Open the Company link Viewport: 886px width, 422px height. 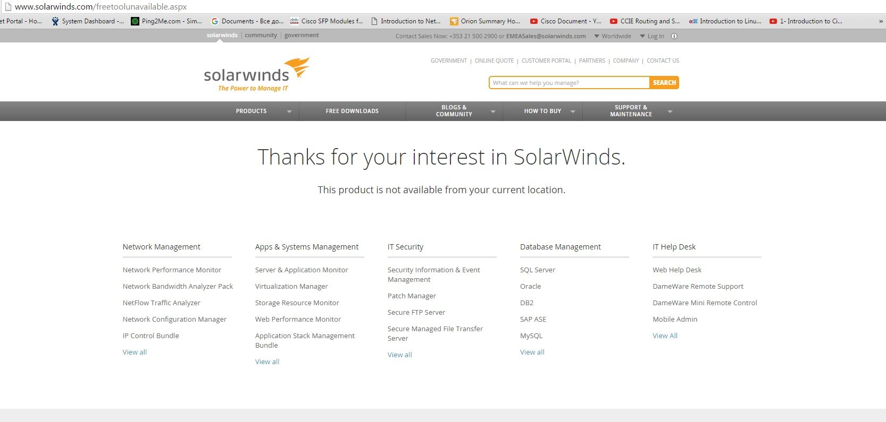tap(626, 61)
